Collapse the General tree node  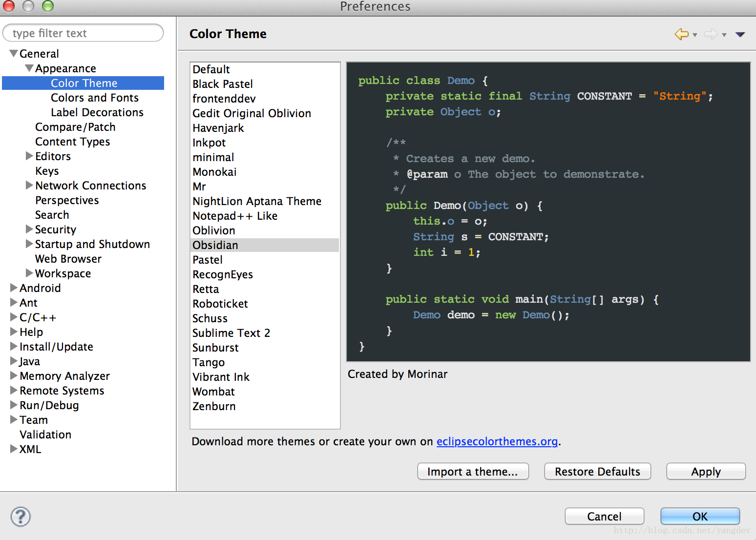point(14,53)
